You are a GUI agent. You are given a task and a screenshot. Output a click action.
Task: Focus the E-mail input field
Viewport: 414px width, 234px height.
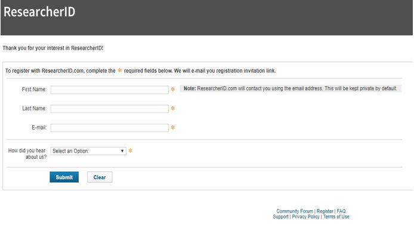coord(109,128)
